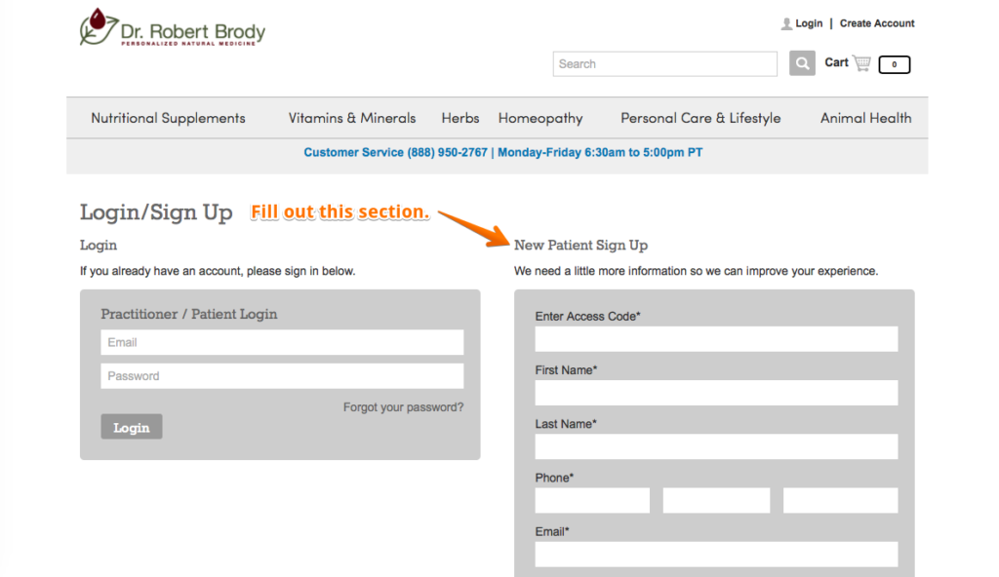
Task: Click the Last Name input field
Action: 716,446
